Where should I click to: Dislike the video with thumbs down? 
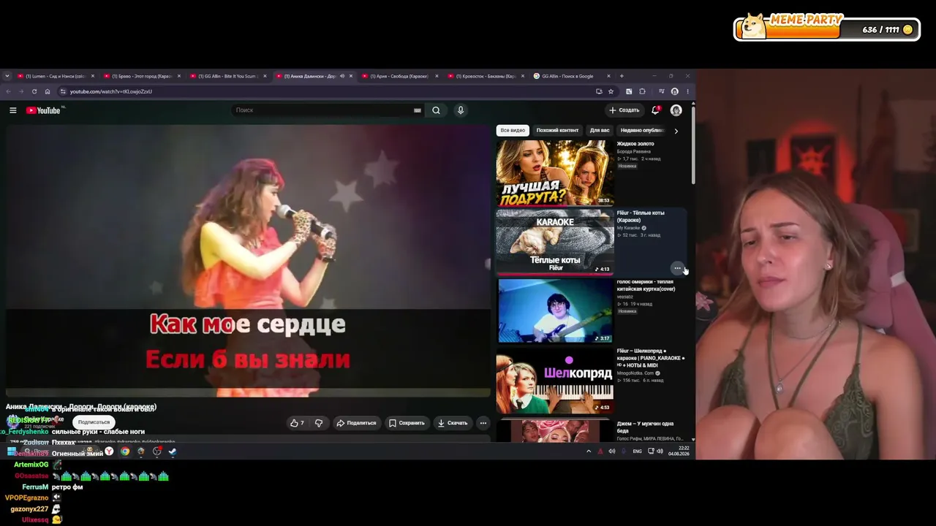tap(319, 423)
